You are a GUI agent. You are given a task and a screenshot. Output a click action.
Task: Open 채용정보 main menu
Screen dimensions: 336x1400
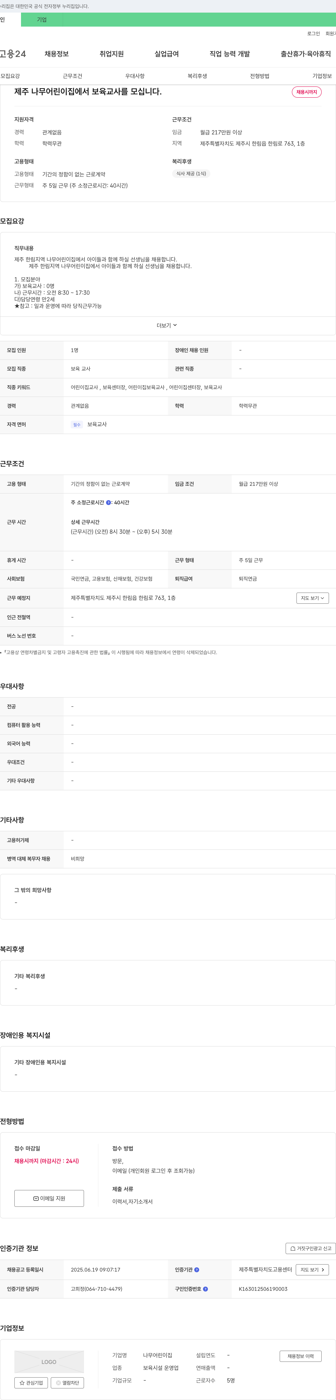click(x=57, y=54)
